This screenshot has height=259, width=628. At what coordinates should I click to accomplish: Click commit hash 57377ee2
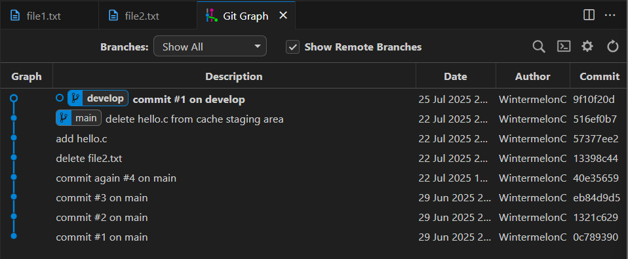(x=596, y=139)
